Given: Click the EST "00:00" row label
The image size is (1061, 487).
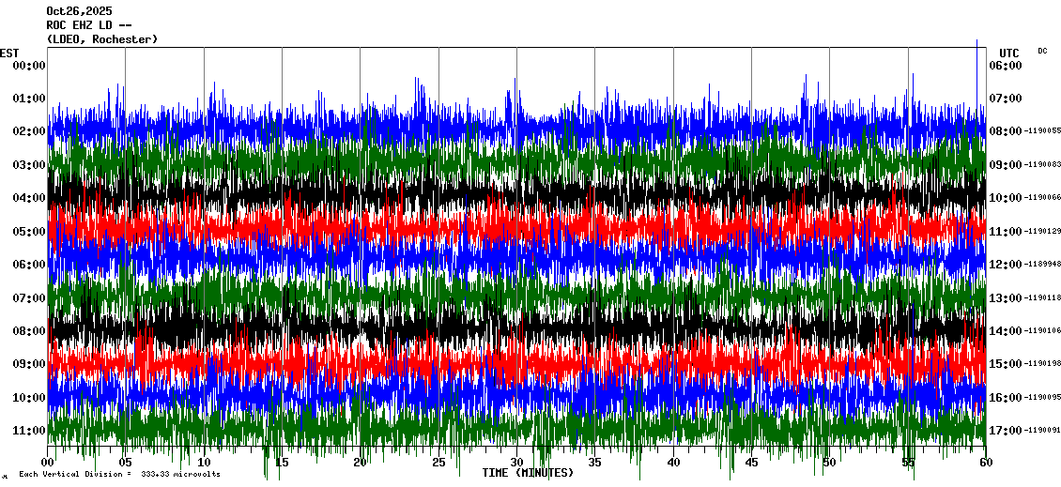Looking at the screenshot, I should click(x=29, y=65).
